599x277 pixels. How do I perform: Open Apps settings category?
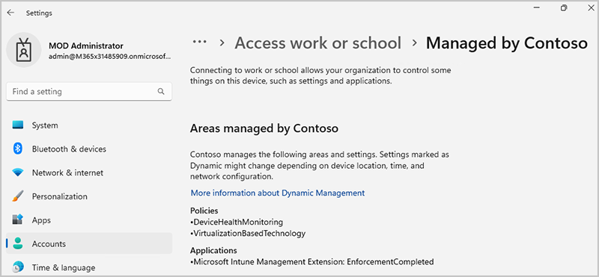(x=89, y=220)
